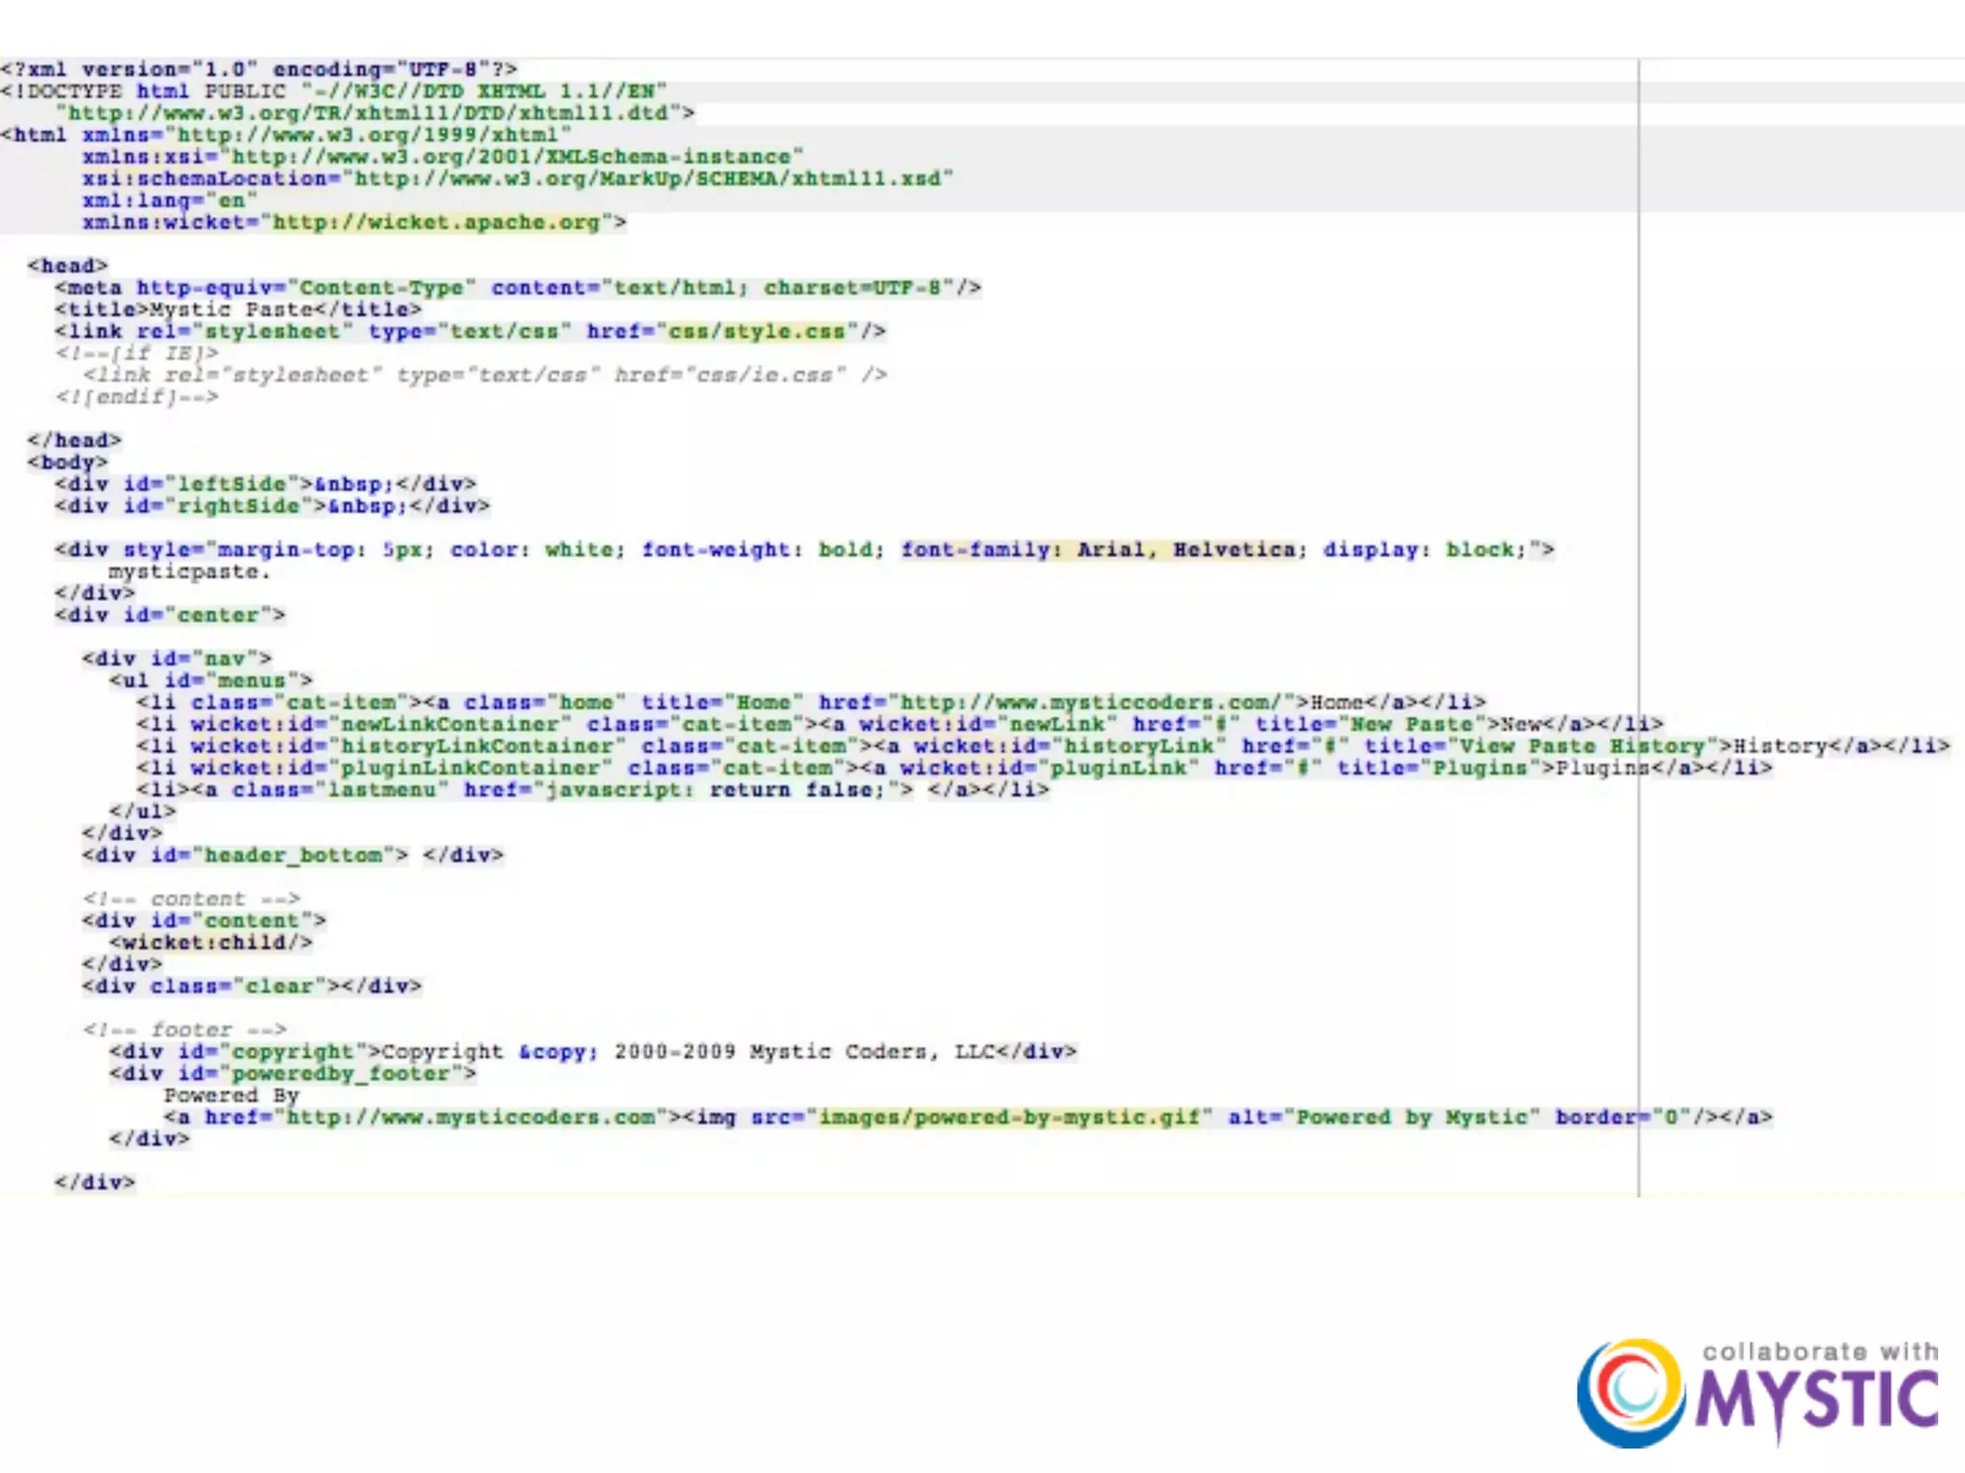Click the footer HTML comment
The width and height of the screenshot is (1965, 1473).
pos(184,1030)
